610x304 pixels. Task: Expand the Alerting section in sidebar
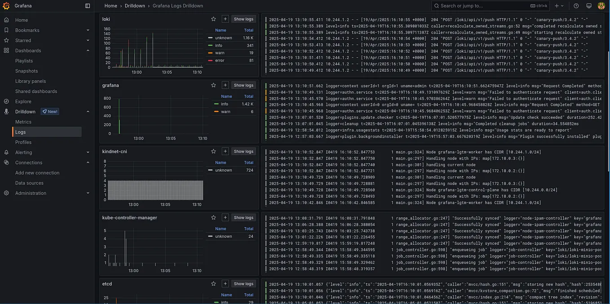pos(88,152)
